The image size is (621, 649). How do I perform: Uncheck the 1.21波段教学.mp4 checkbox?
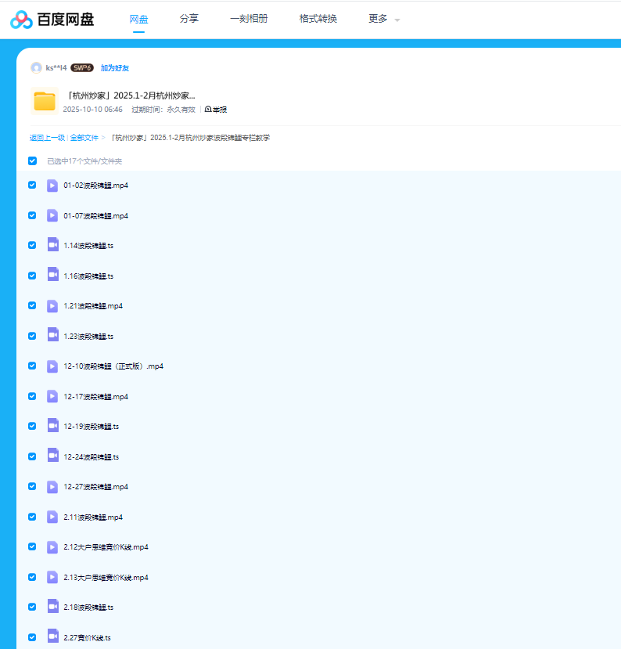[32, 305]
